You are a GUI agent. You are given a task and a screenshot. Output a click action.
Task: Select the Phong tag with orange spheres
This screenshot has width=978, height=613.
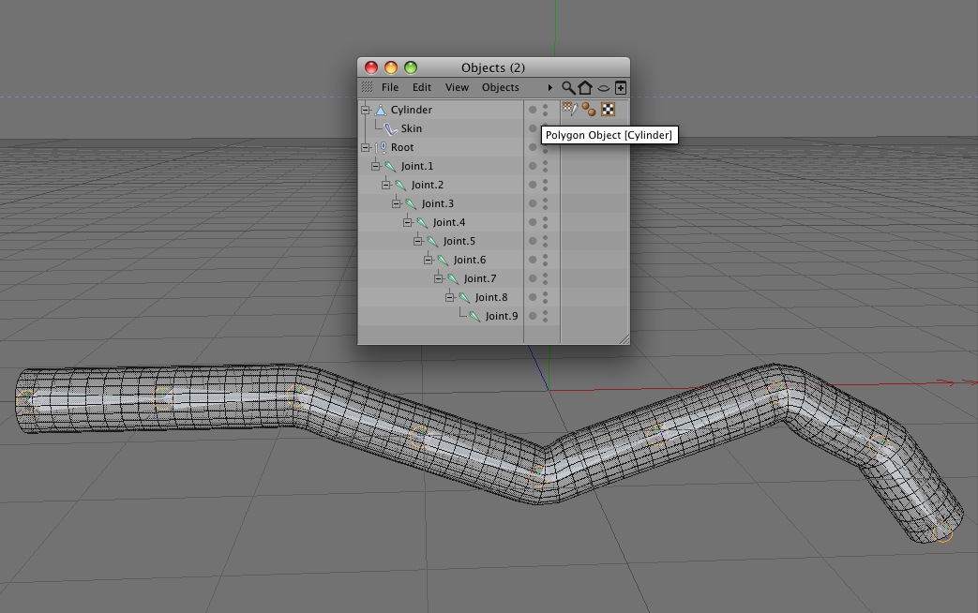coord(588,110)
